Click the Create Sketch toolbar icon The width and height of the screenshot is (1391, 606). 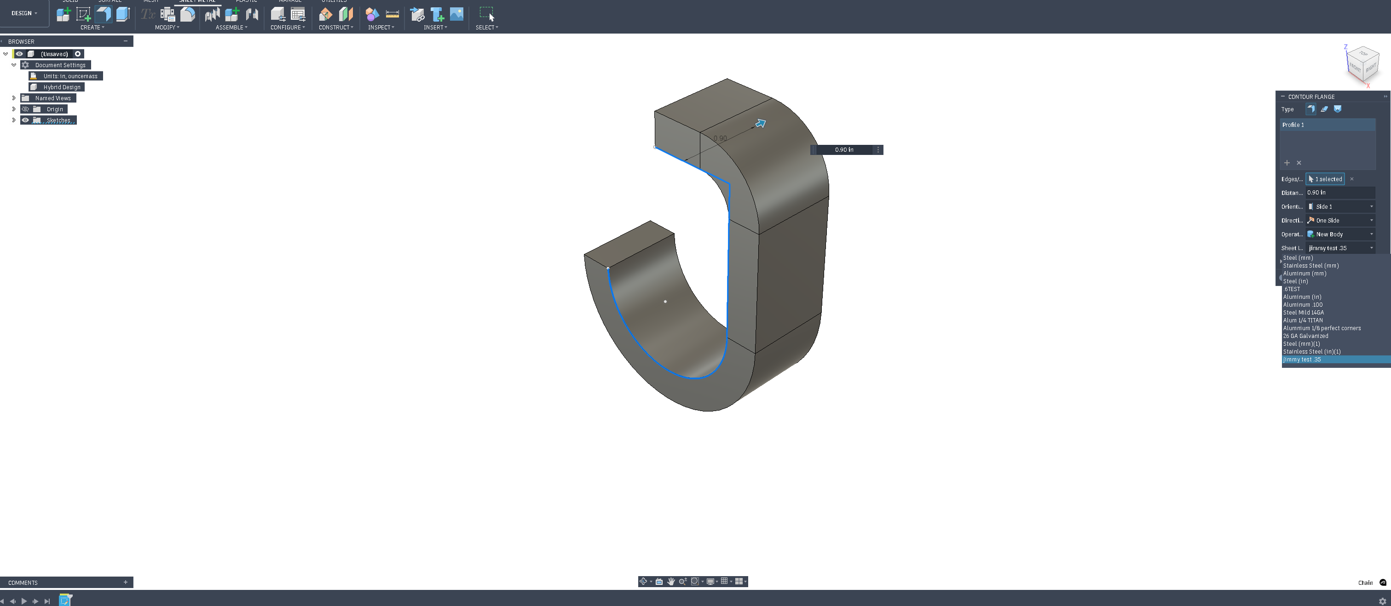(x=83, y=14)
